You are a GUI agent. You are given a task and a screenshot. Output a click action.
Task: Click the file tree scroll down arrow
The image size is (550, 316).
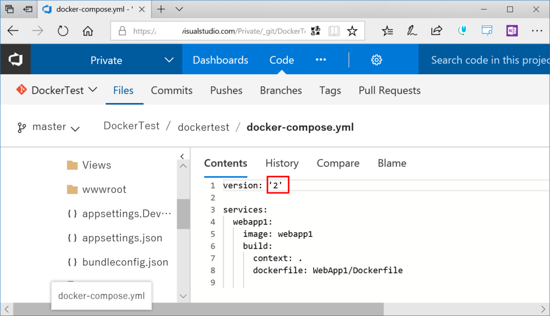(183, 296)
